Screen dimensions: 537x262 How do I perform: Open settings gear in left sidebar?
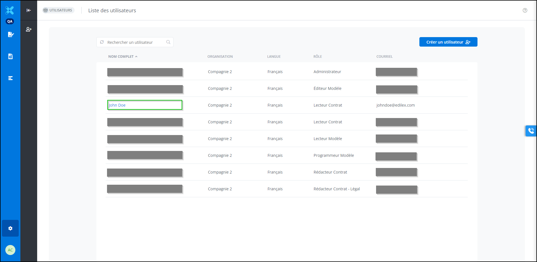[x=10, y=228]
